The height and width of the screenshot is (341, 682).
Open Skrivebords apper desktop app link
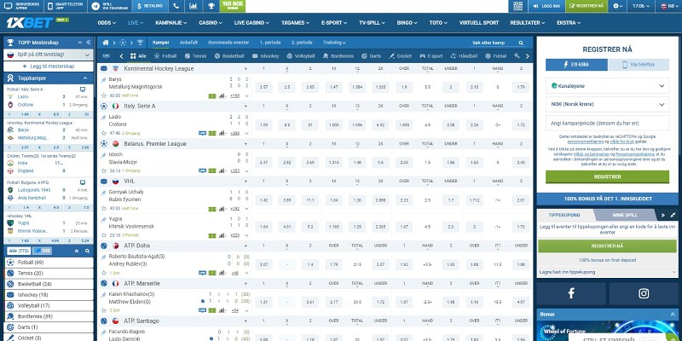[x=21, y=6]
